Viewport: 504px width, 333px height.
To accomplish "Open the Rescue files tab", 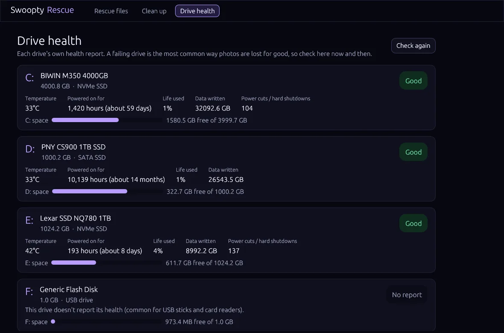I will [111, 11].
